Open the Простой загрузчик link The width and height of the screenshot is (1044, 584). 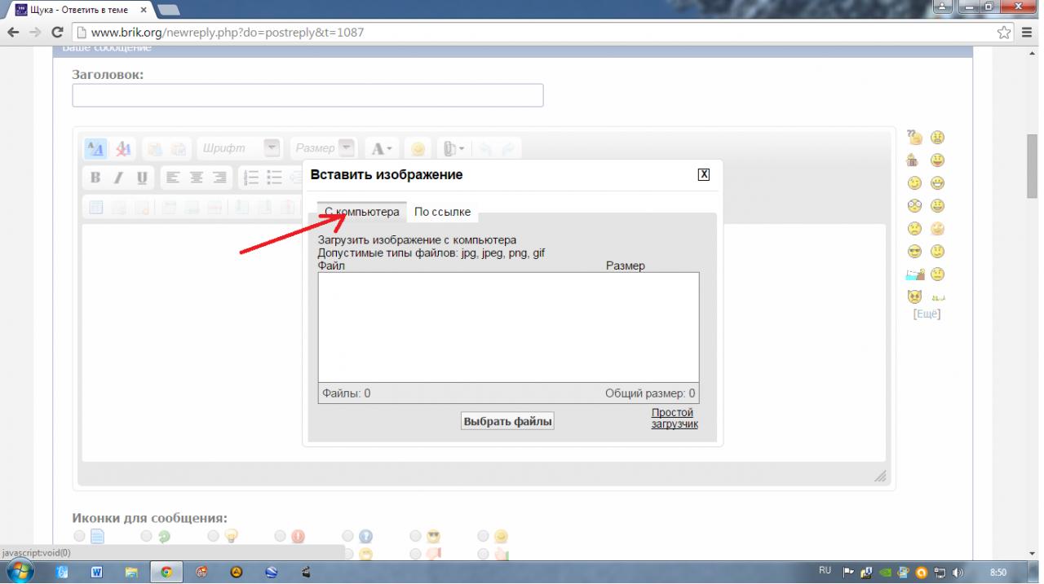click(672, 419)
